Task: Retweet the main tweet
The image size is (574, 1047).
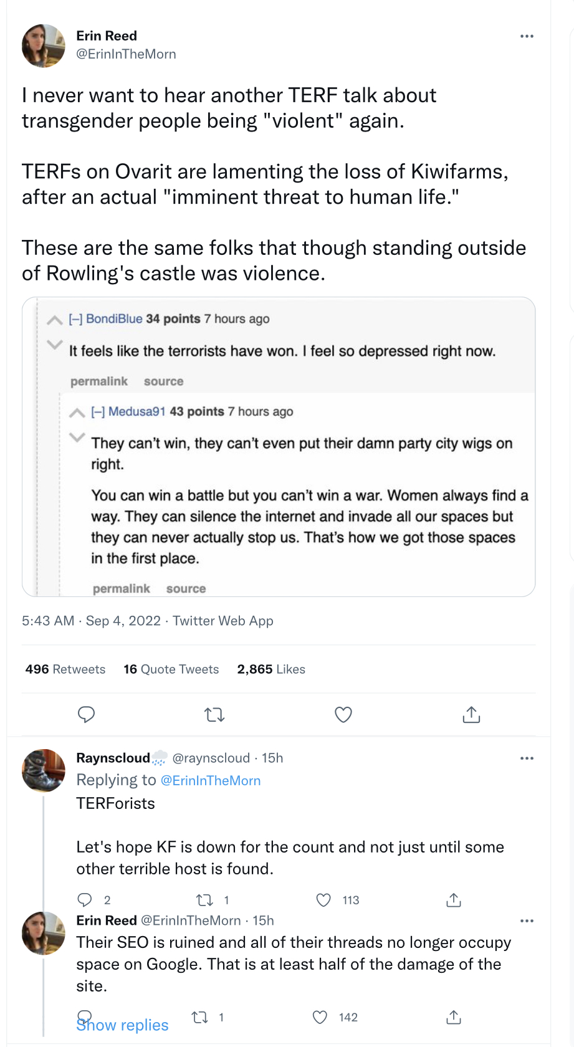Action: click(214, 714)
